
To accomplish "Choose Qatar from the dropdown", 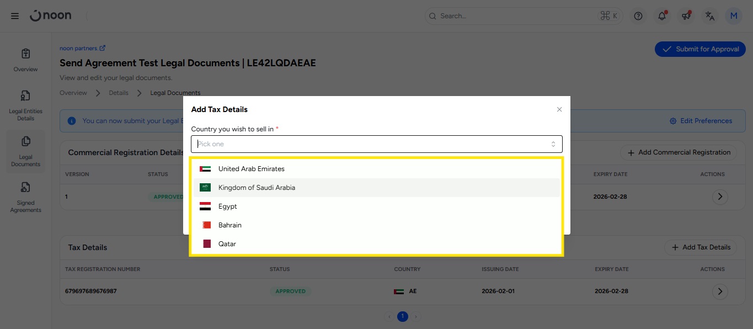I will point(227,244).
